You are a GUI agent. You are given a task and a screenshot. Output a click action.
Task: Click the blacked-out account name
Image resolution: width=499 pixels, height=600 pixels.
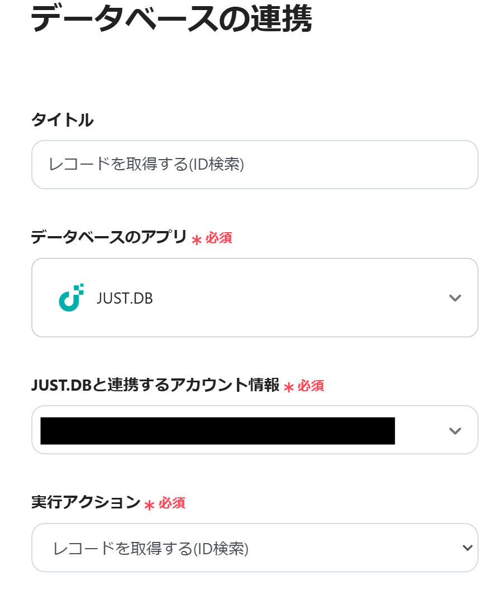pyautogui.click(x=218, y=430)
